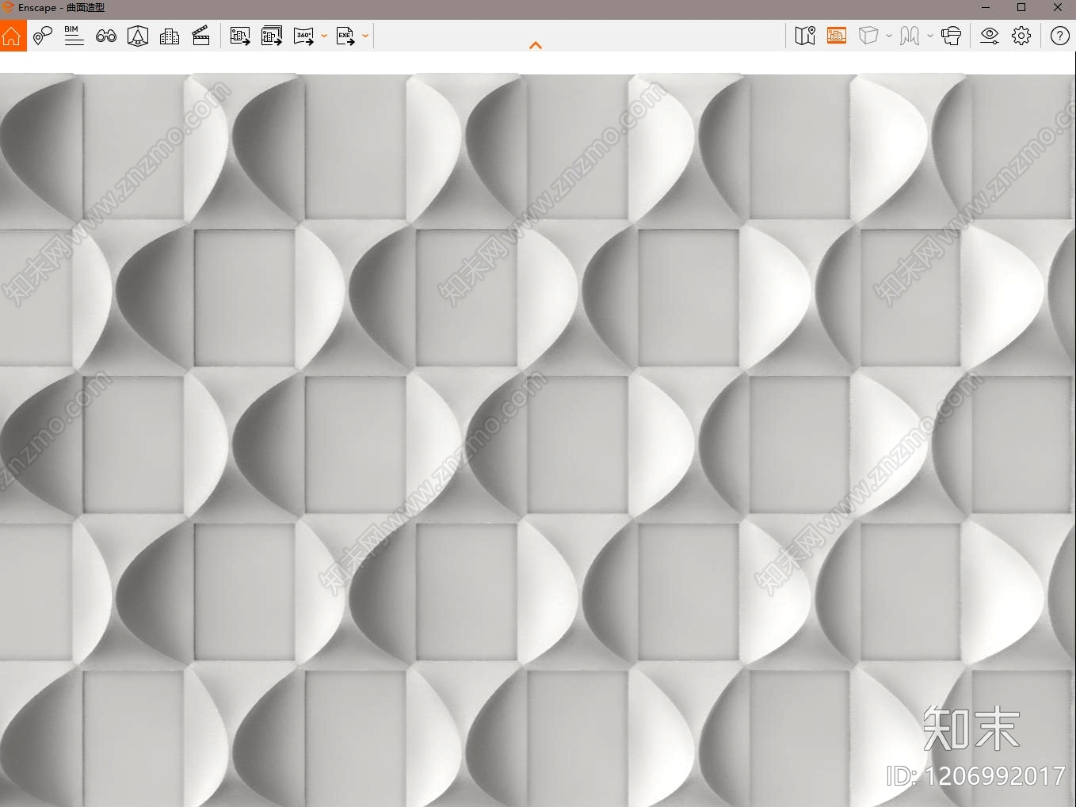Open the BIM info panel
The width and height of the screenshot is (1076, 807).
(x=74, y=36)
